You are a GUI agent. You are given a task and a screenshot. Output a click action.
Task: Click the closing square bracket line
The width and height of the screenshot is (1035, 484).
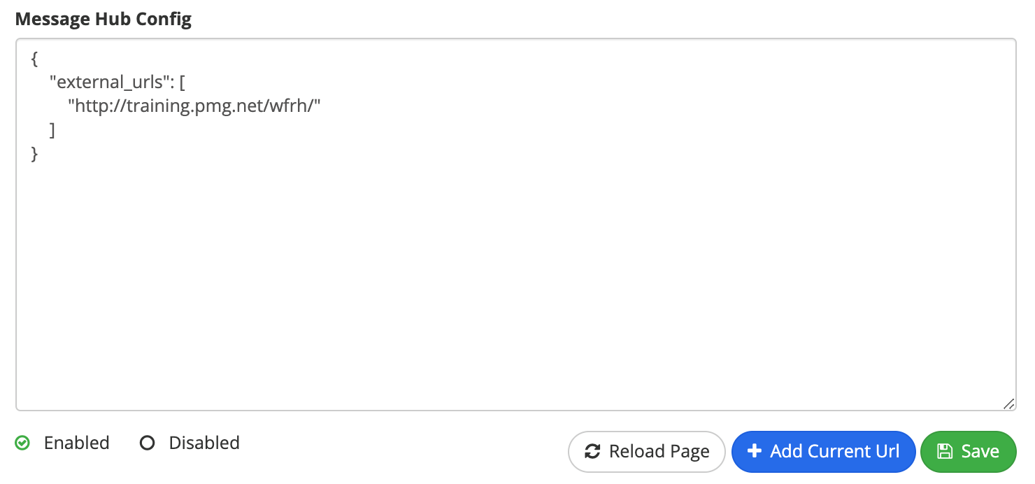click(x=52, y=130)
